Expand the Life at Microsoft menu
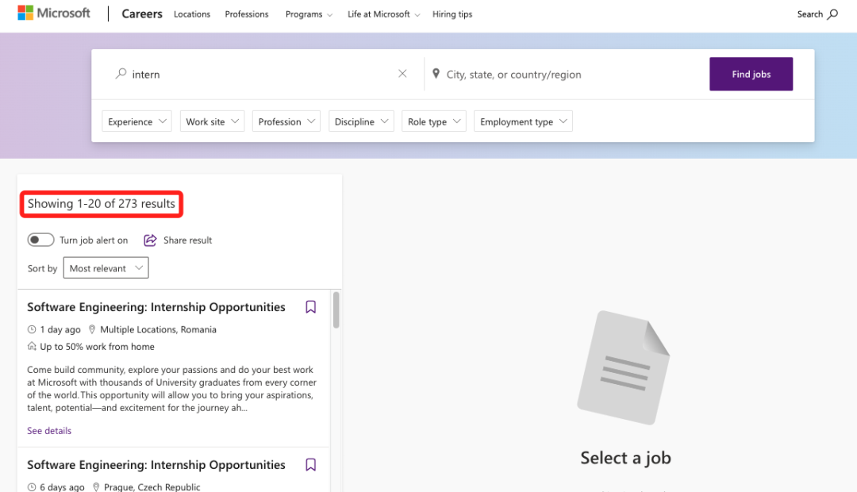This screenshot has width=857, height=492. [384, 14]
